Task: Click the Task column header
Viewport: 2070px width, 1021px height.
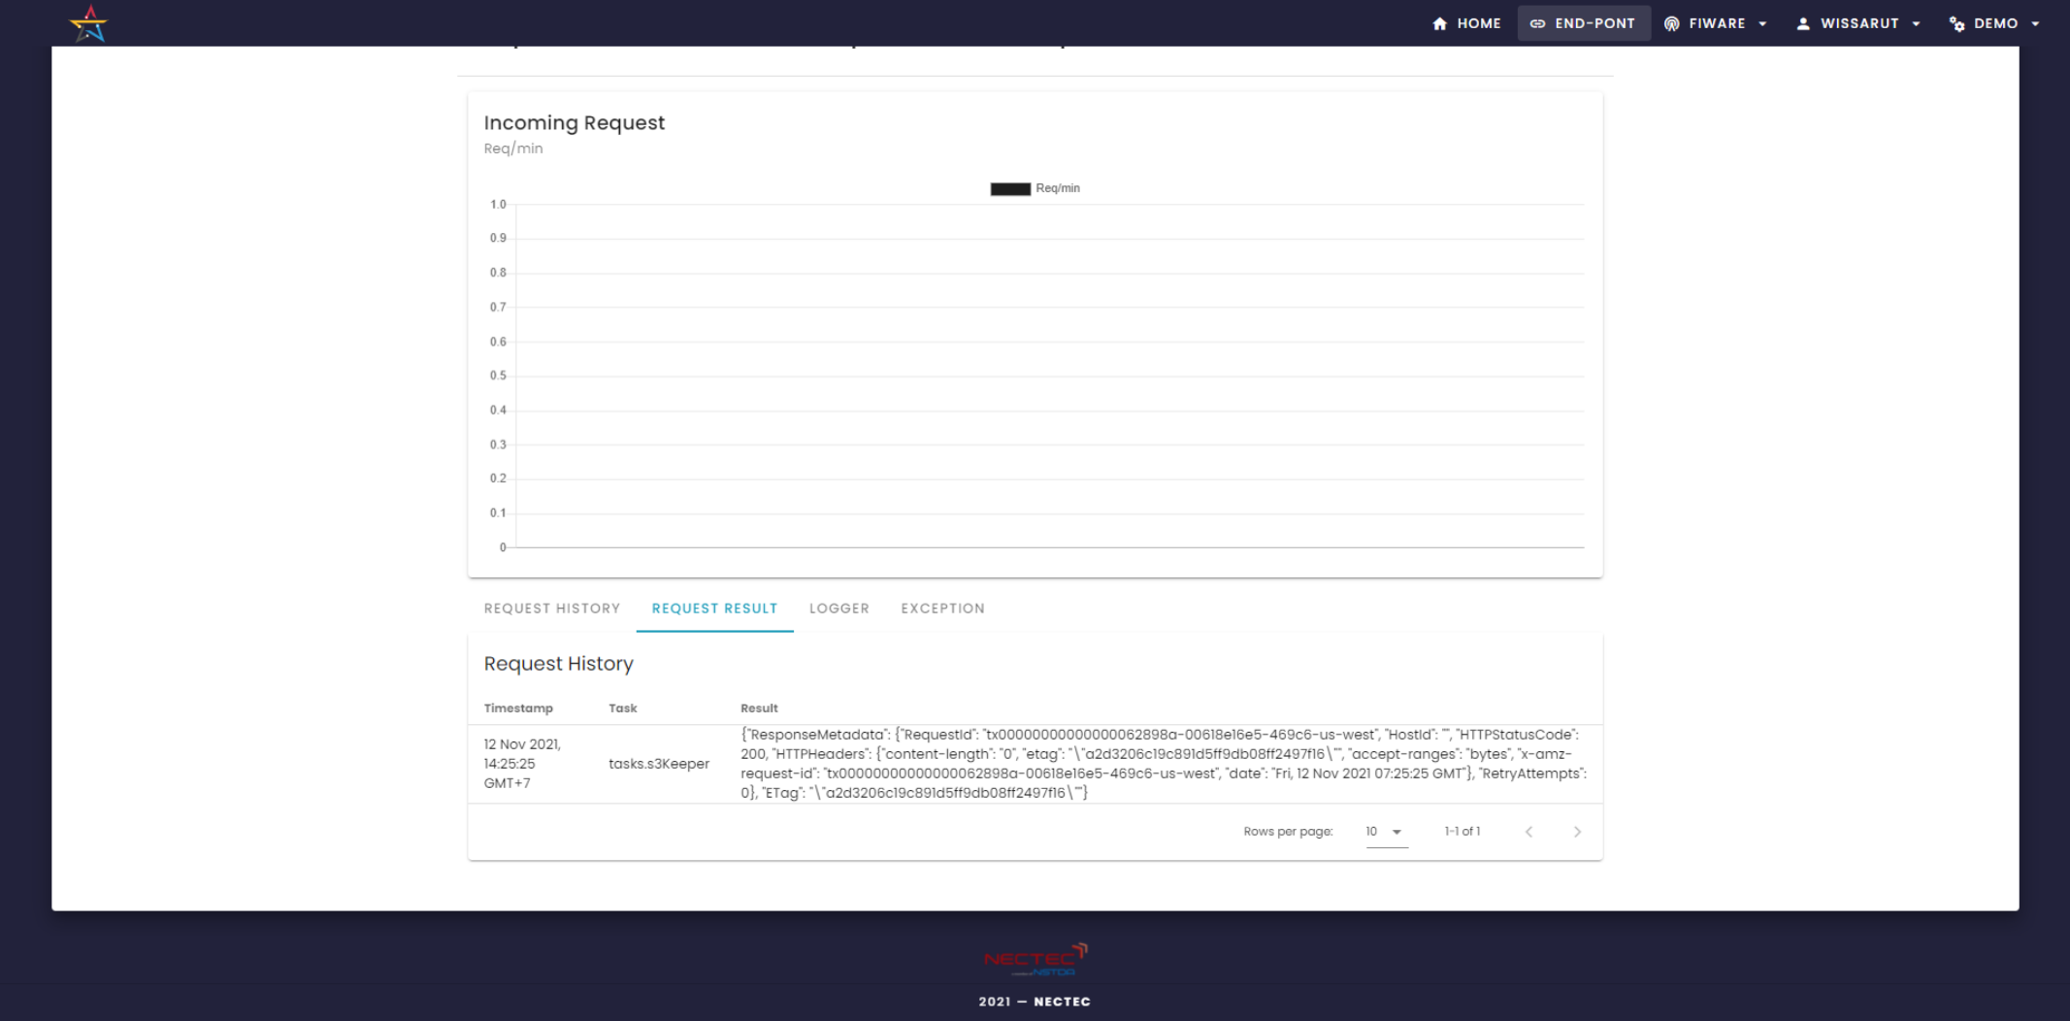Action: pos(623,708)
